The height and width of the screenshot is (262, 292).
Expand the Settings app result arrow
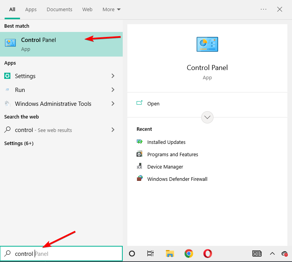click(x=113, y=76)
